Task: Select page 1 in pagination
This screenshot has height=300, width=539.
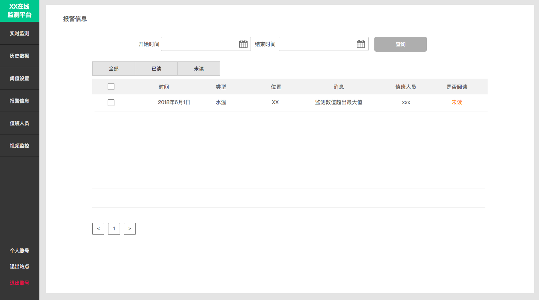Action: (114, 229)
